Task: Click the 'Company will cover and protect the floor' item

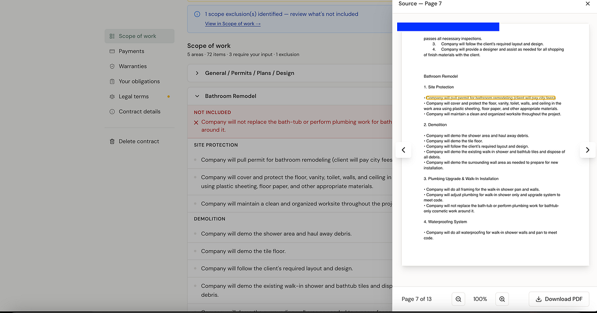Action: coord(296,182)
